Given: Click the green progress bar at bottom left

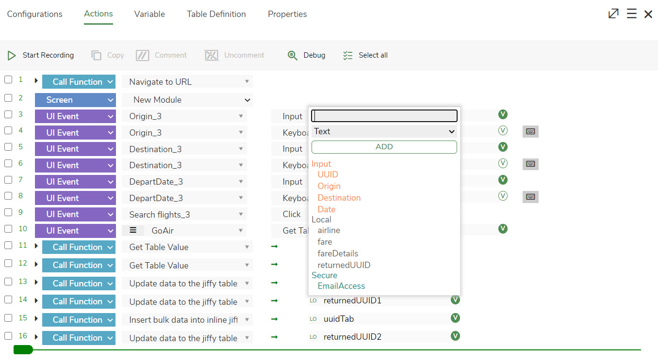Looking at the screenshot, I should (22, 349).
